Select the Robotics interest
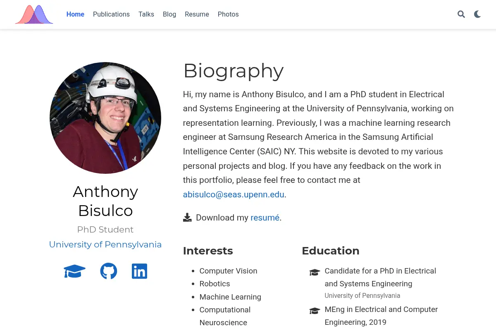This screenshot has width=496, height=331. [215, 284]
